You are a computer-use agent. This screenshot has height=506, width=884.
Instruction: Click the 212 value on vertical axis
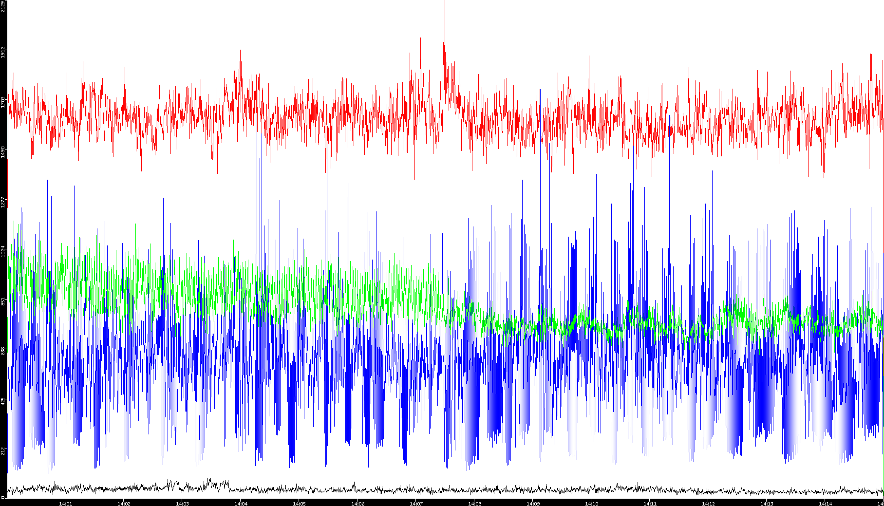point(3,450)
